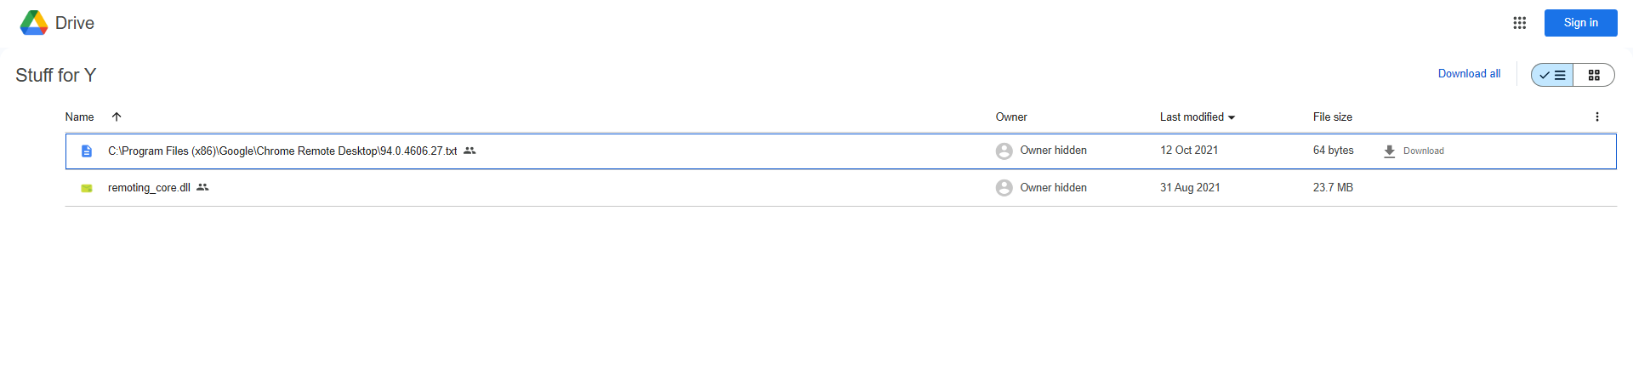
Task: Click shared icon beside the .txt file
Action: [469, 151]
